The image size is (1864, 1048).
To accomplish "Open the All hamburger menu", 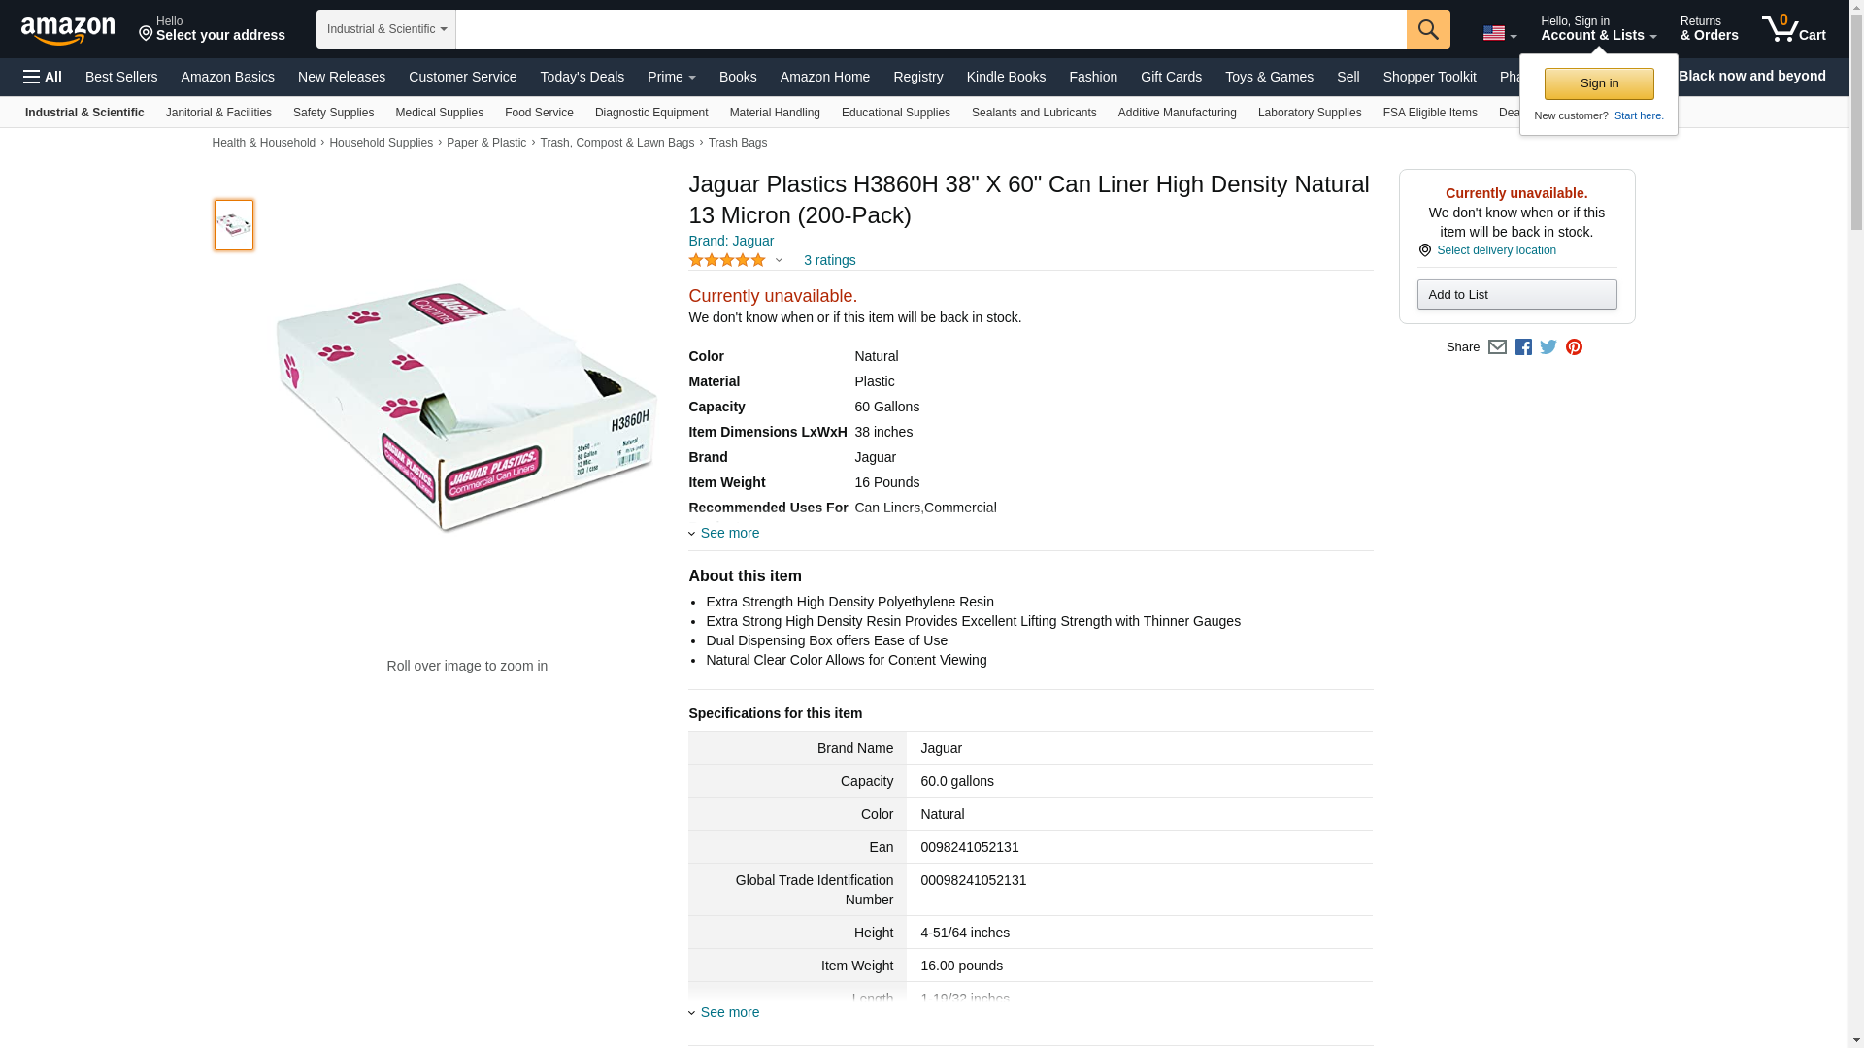I will coord(43,77).
